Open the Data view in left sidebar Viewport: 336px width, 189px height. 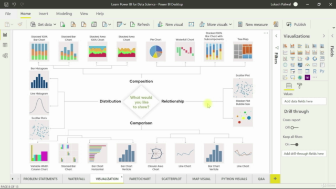[5, 45]
